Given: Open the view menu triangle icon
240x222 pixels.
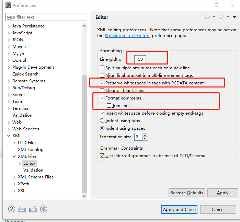Looking at the screenshot, I should click(235, 17).
